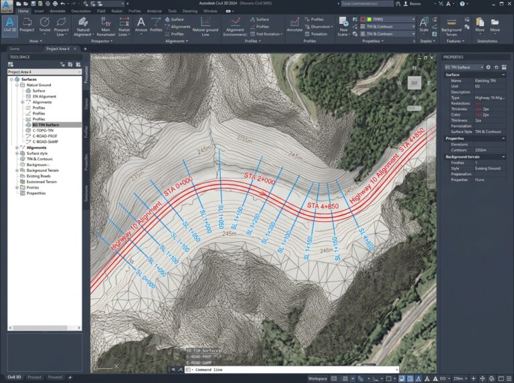Screen dimensions: 514x383
Task: Click the Civil 3D ribbon button
Action: 9,26
